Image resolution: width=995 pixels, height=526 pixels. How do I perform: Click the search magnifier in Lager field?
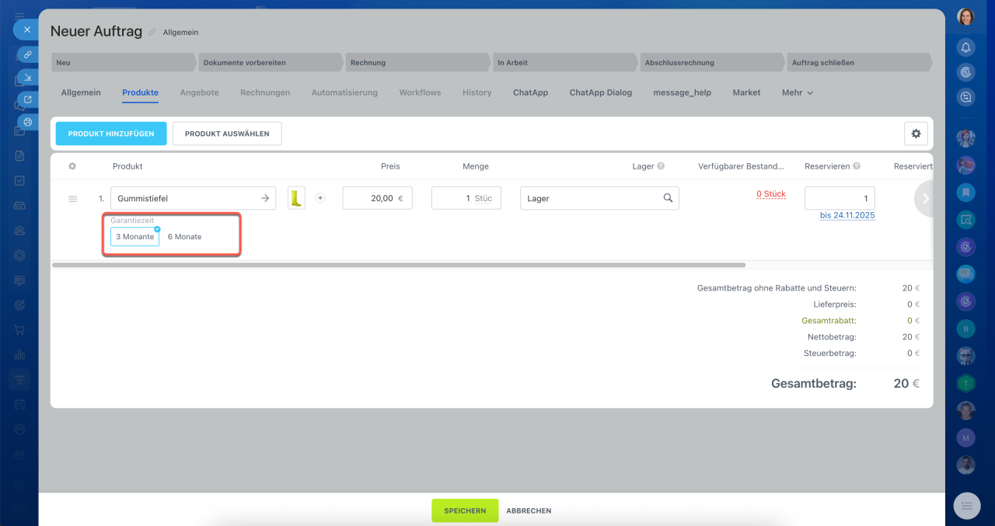[x=668, y=198]
